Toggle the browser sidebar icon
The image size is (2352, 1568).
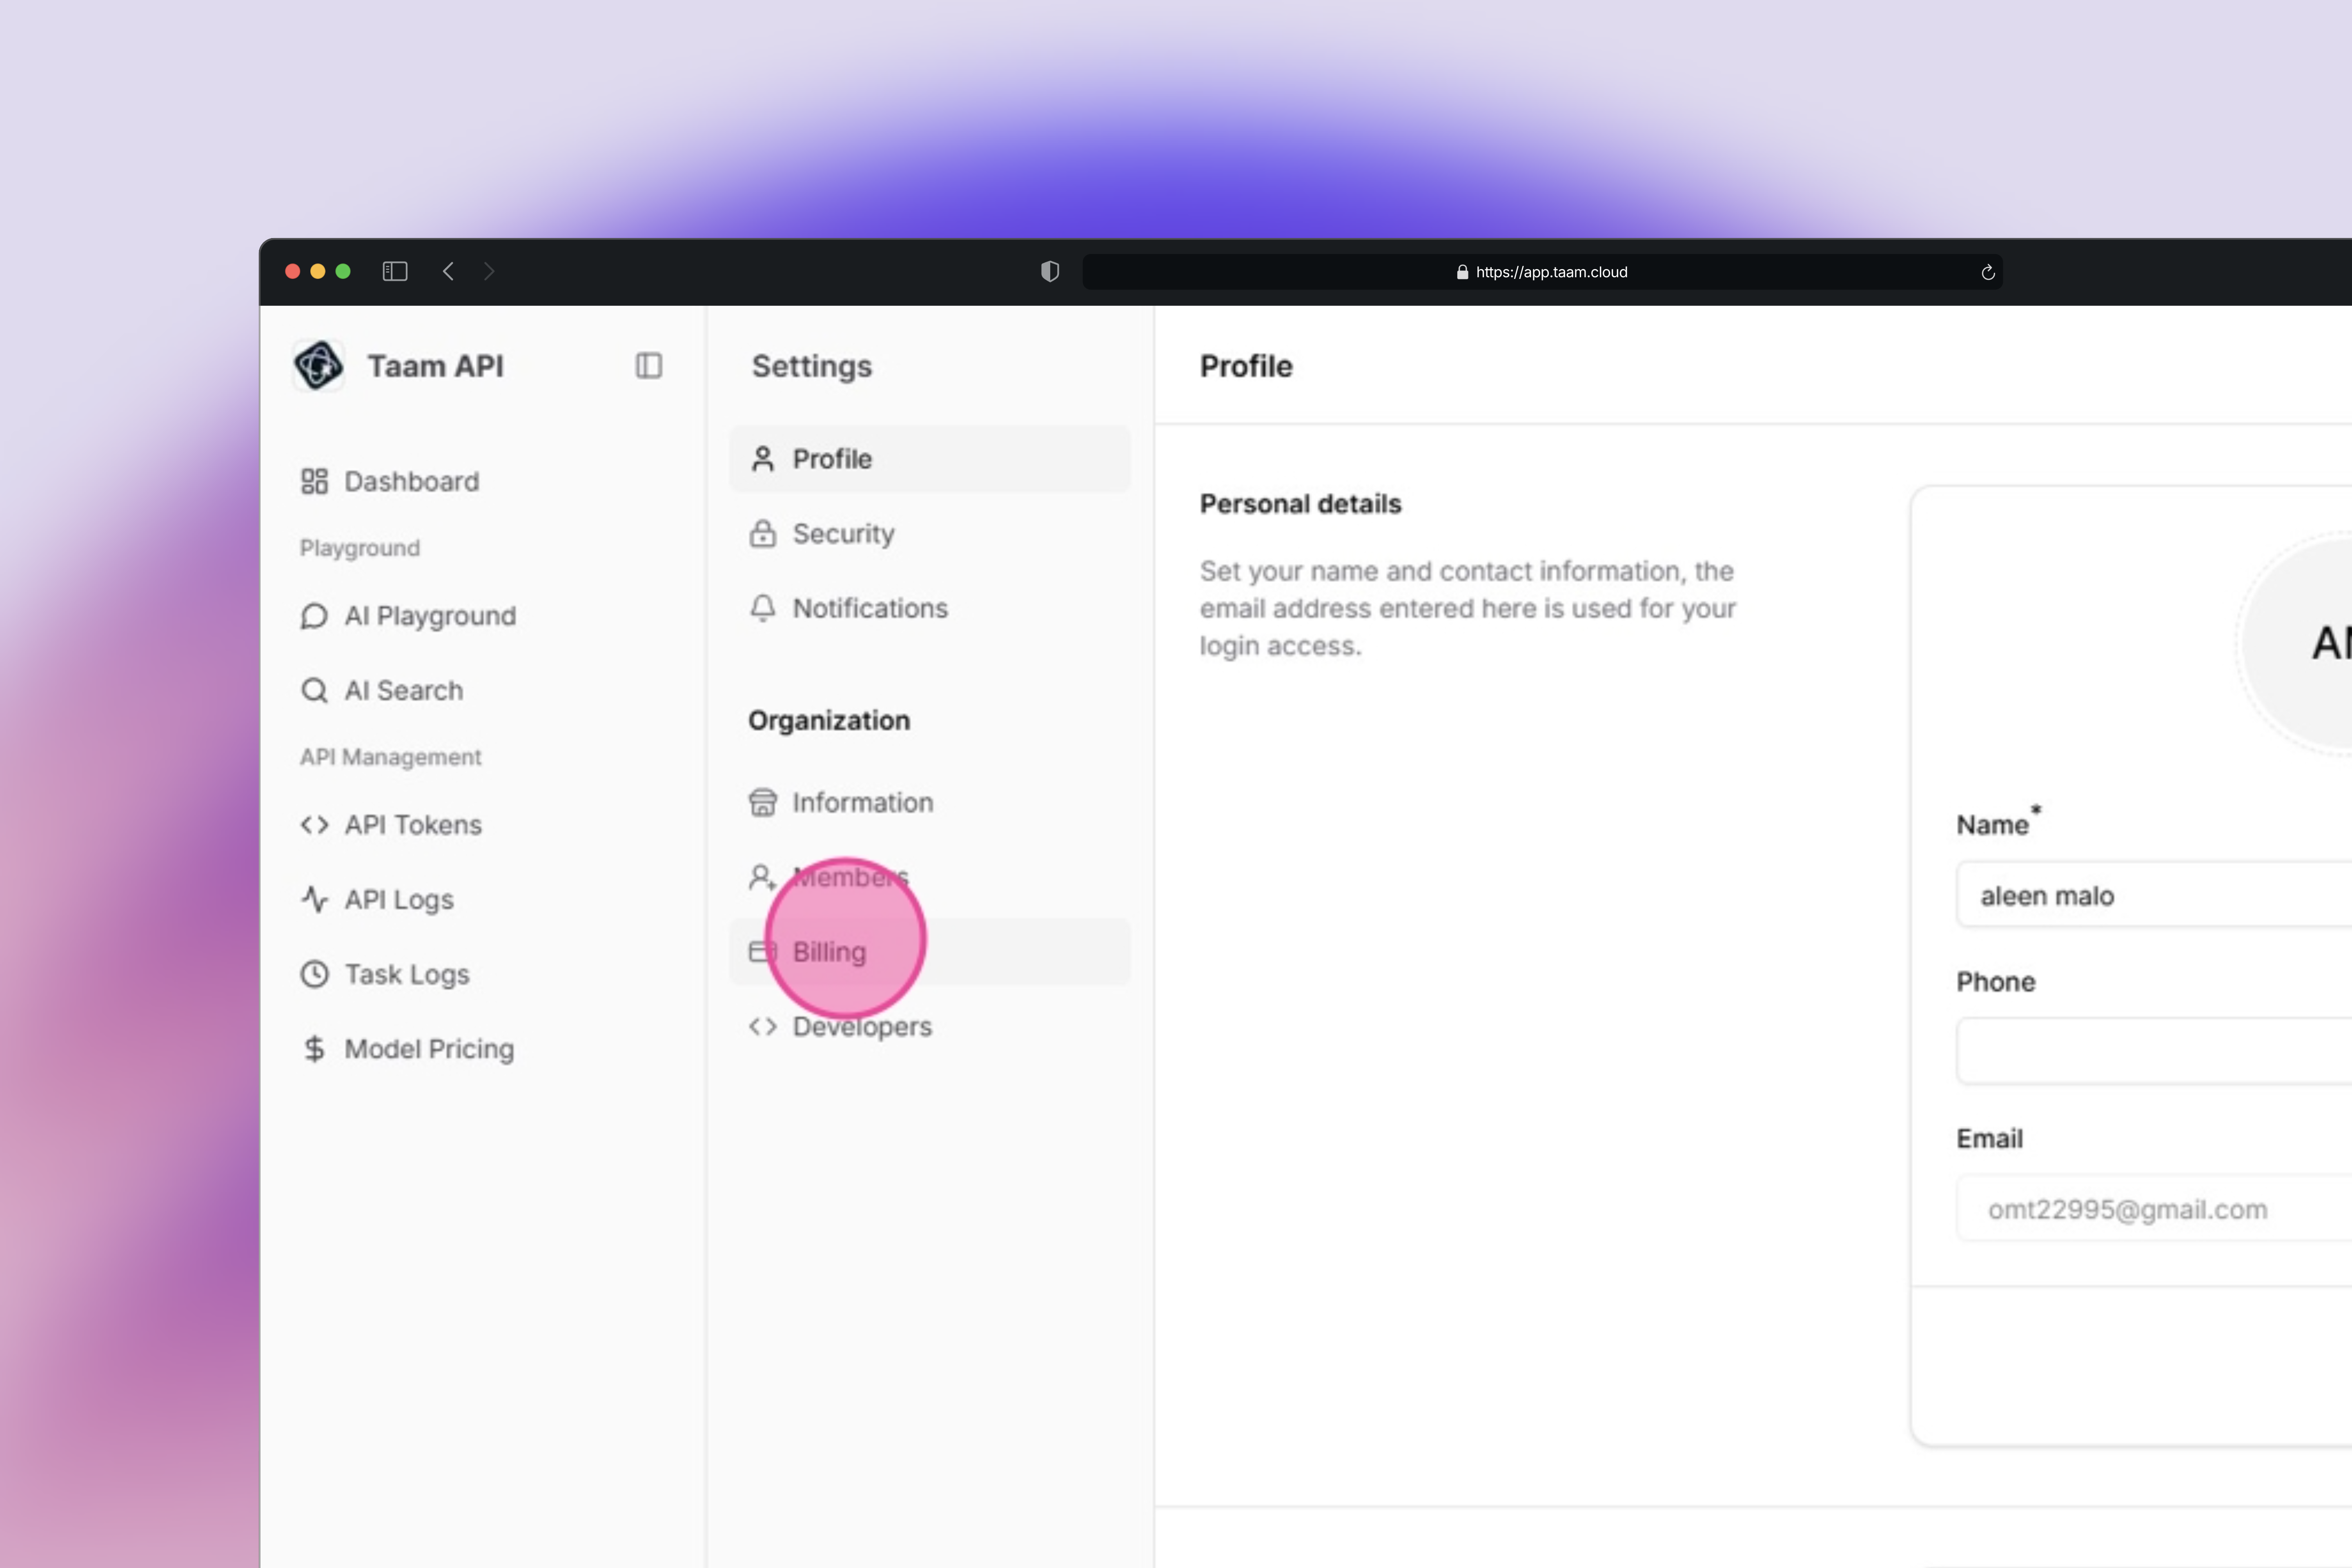tap(395, 271)
